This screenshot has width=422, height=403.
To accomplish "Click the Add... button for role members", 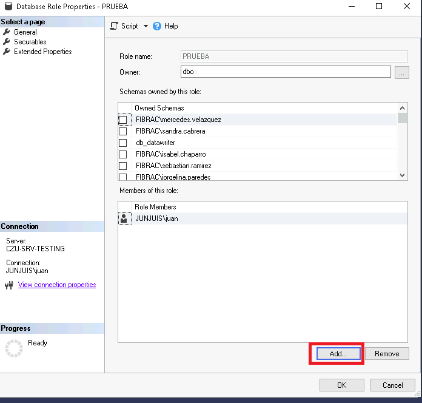I will 338,354.
